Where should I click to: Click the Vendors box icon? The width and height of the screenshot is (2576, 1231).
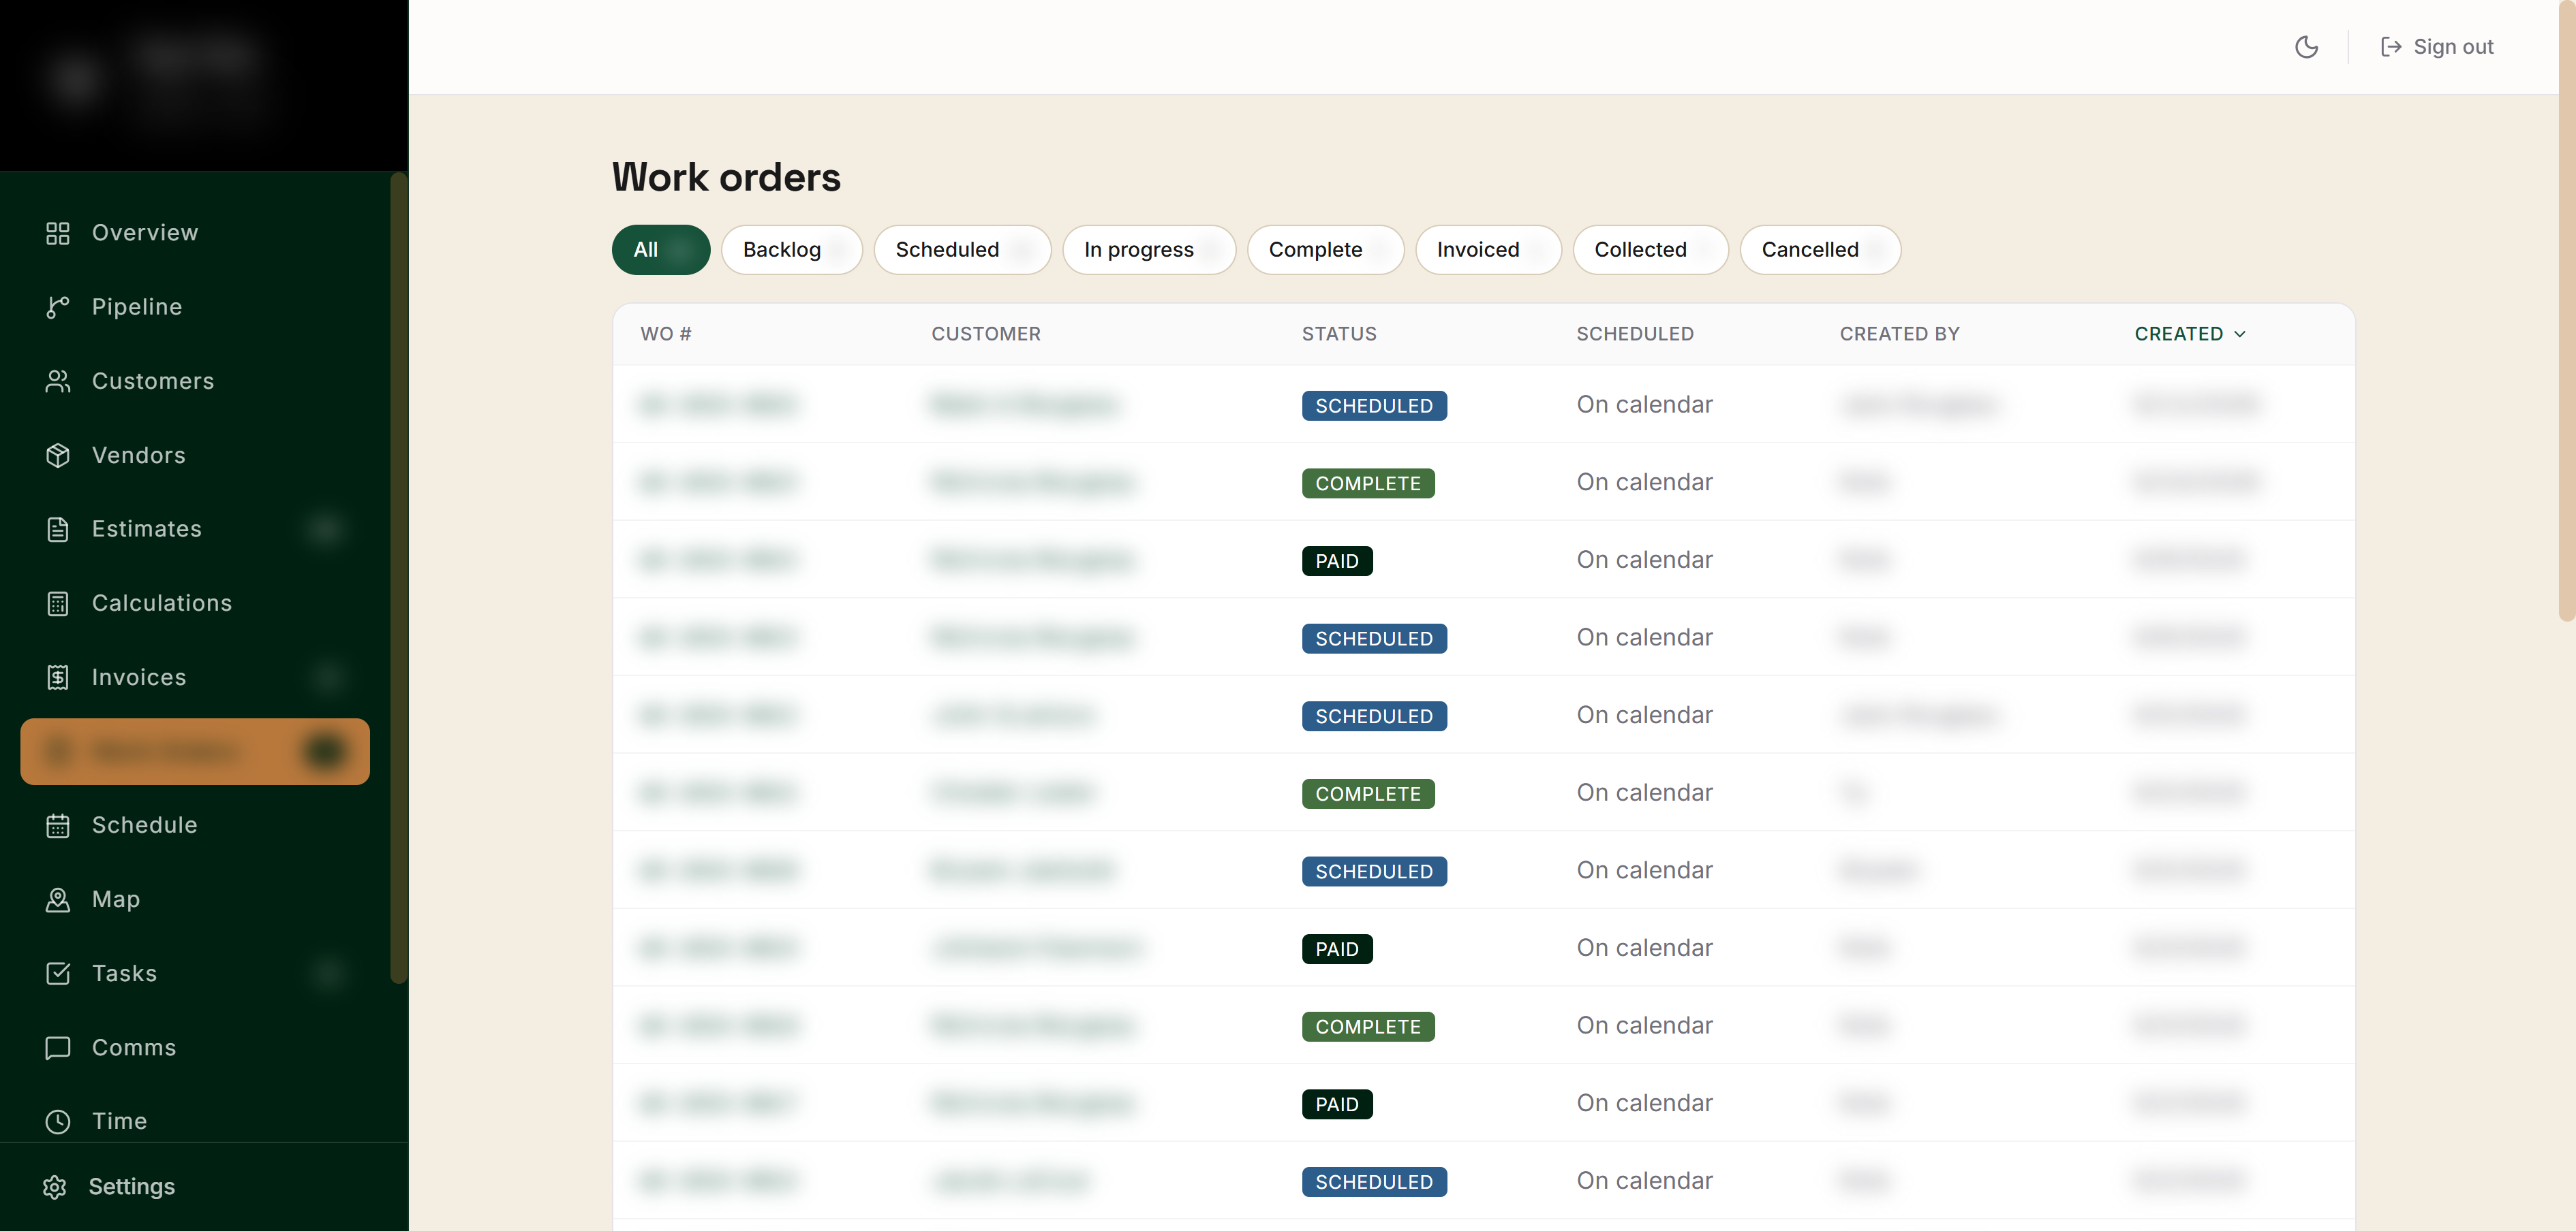(x=58, y=455)
